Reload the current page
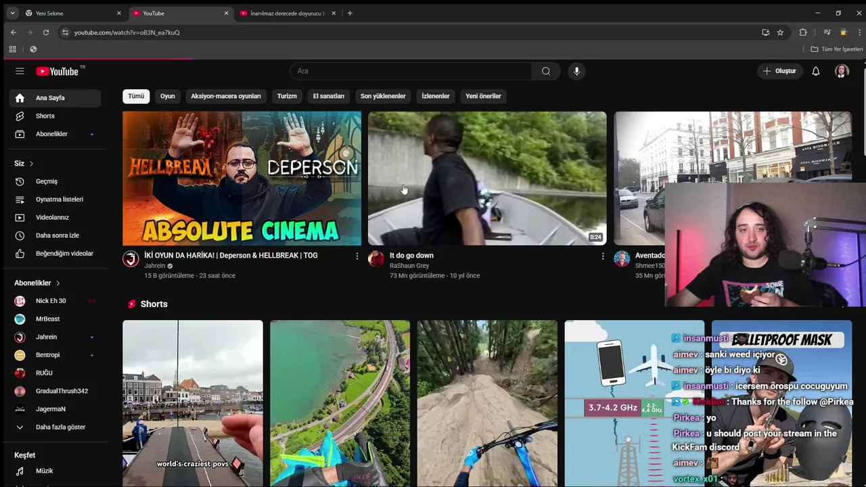The image size is (866, 487). point(46,32)
